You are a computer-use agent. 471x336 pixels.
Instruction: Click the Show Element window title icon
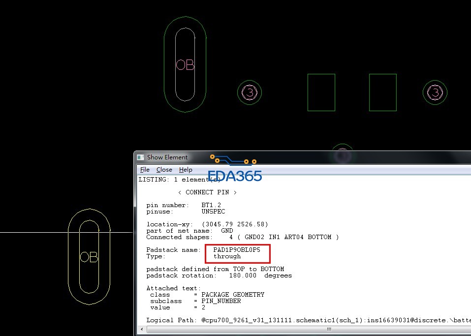pyautogui.click(x=140, y=157)
